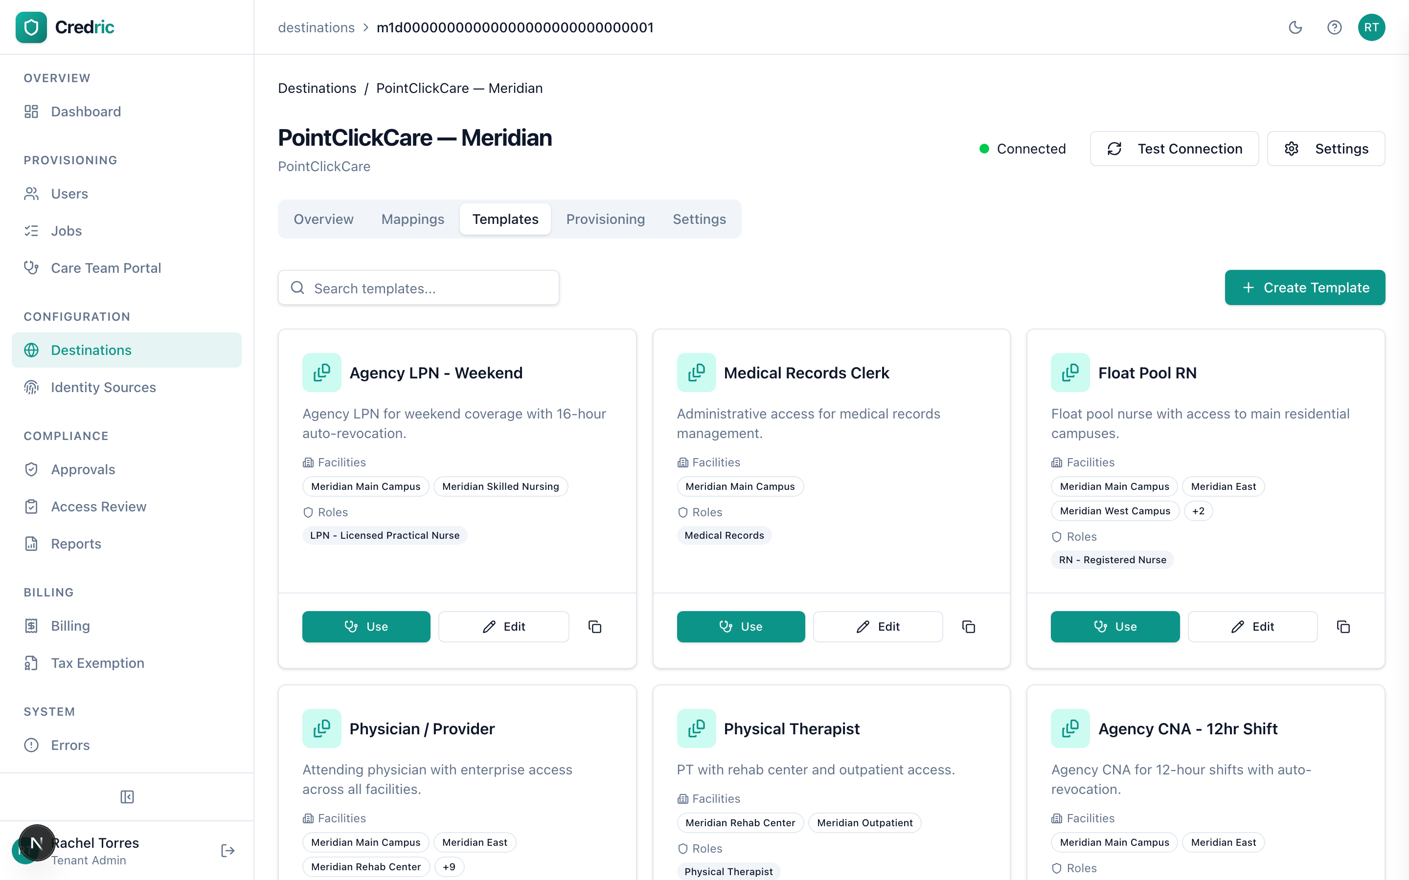1409x880 pixels.
Task: Open Billing page
Action: click(x=126, y=626)
